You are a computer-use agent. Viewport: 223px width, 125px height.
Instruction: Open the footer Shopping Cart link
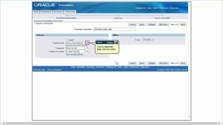[111, 67]
